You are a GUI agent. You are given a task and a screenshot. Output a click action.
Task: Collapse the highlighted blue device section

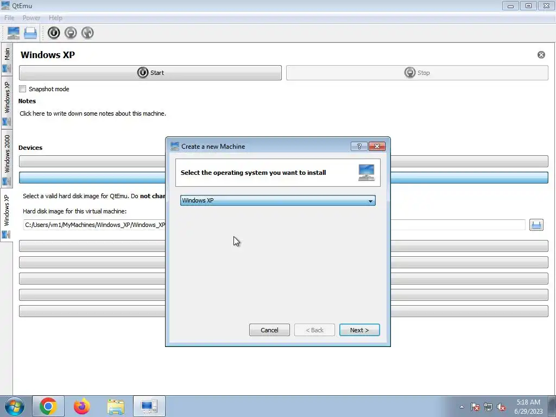[x=283, y=178]
